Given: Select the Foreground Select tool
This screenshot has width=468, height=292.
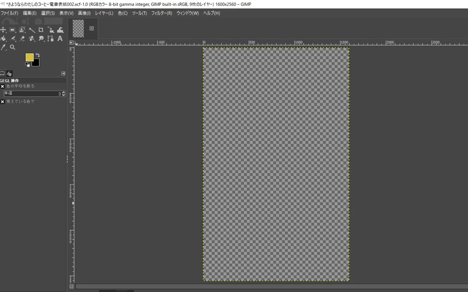Looking at the screenshot, I should point(22,30).
